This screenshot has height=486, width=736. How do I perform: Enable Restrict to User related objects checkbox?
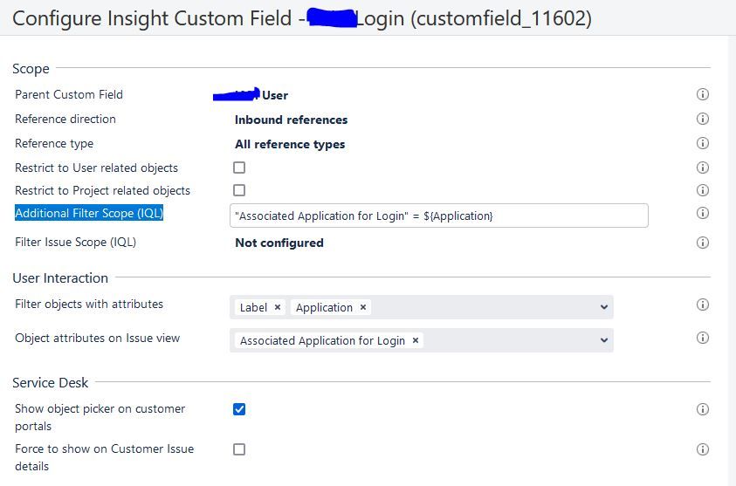coord(239,168)
